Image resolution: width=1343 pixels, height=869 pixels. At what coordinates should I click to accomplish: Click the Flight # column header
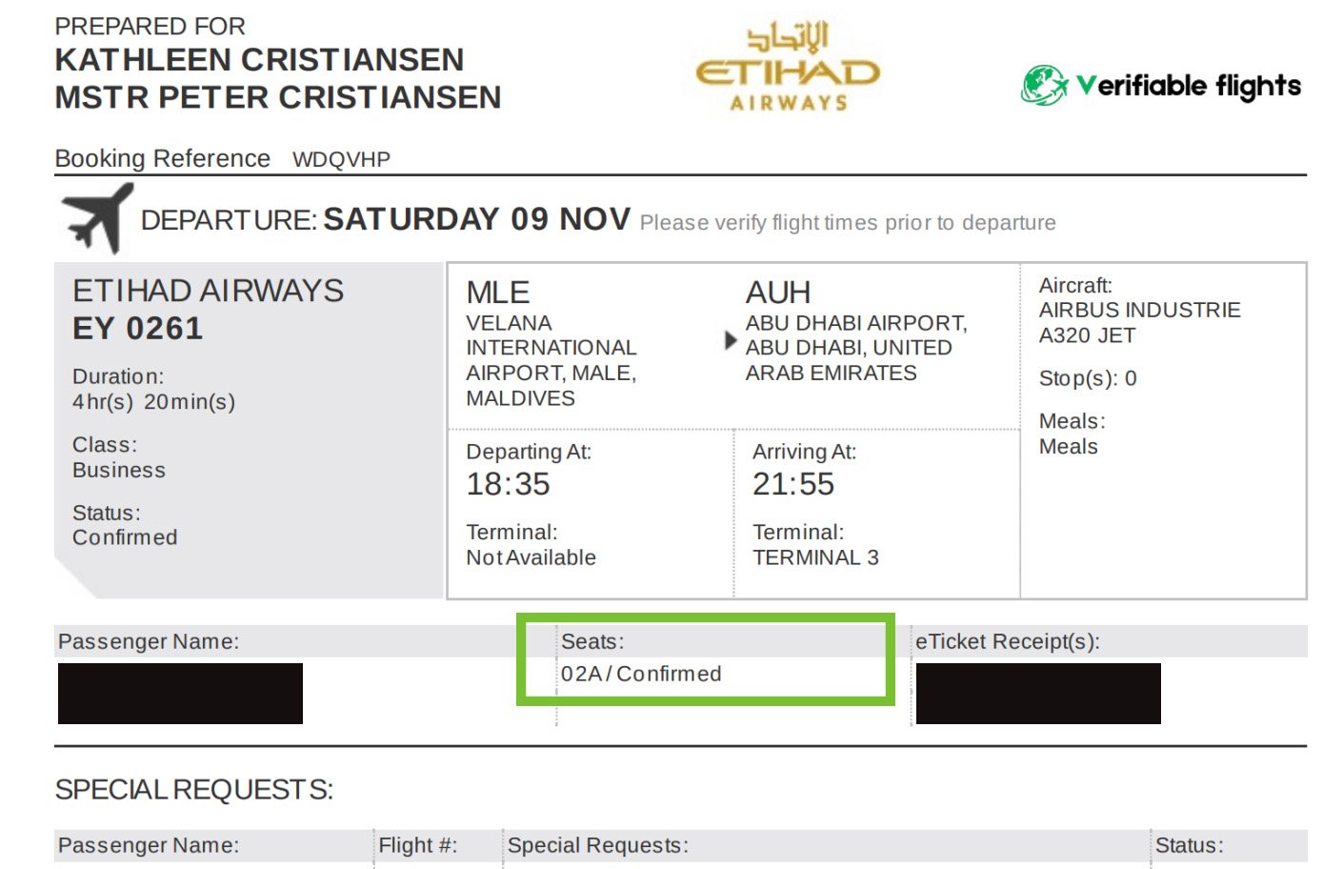click(x=417, y=845)
